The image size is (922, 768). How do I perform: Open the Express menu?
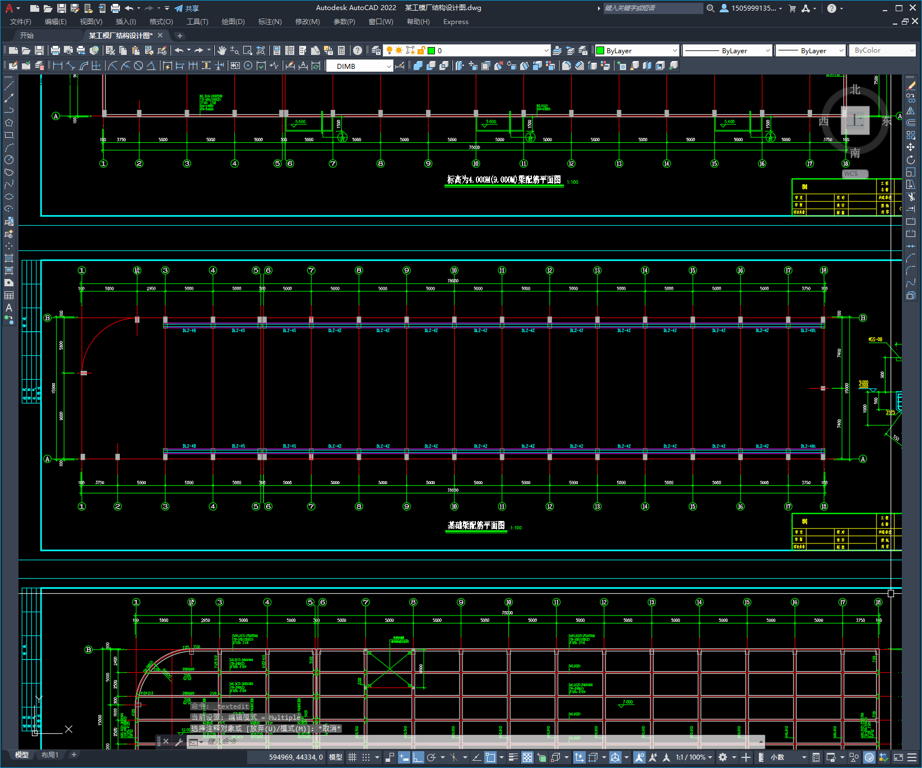456,22
